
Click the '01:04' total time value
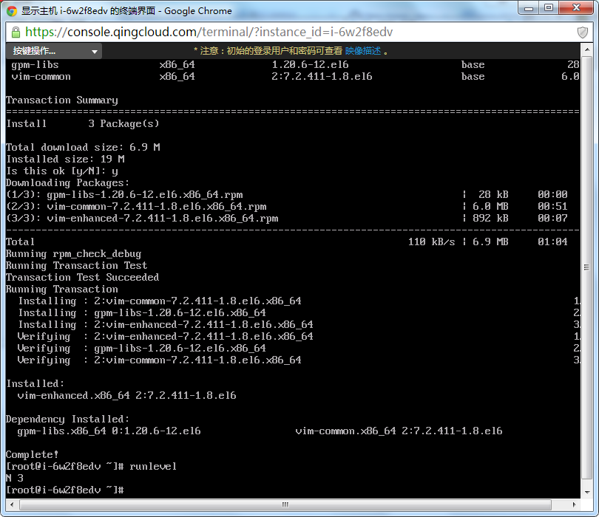point(552,242)
